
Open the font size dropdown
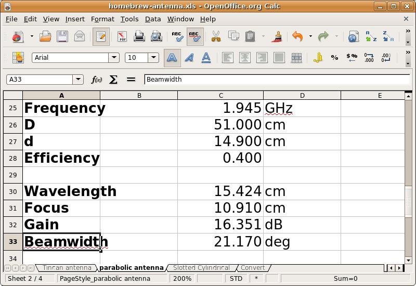coord(153,58)
